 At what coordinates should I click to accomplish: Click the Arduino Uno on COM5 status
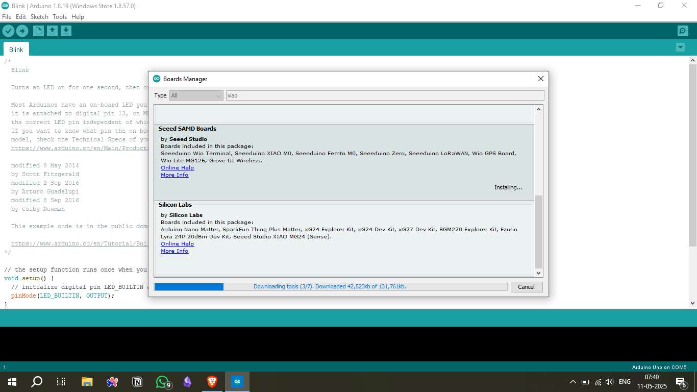659,367
